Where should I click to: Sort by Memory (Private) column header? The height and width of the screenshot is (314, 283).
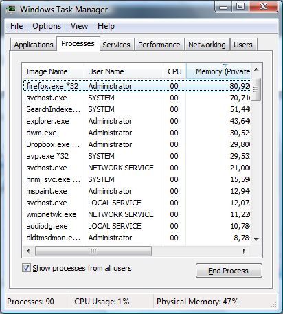click(x=218, y=71)
